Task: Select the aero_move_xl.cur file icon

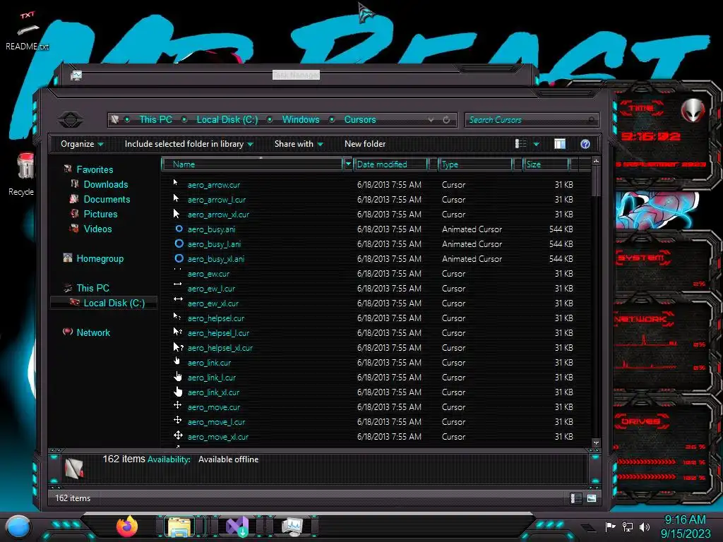Action: tap(178, 435)
